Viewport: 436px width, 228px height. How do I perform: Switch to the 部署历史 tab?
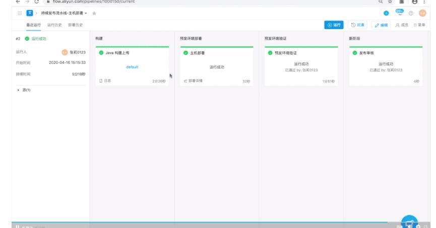[x=75, y=25]
